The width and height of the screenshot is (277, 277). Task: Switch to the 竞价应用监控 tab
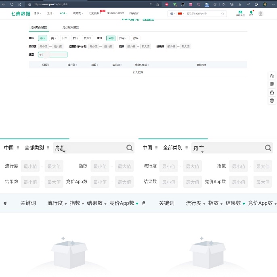(x=71, y=27)
